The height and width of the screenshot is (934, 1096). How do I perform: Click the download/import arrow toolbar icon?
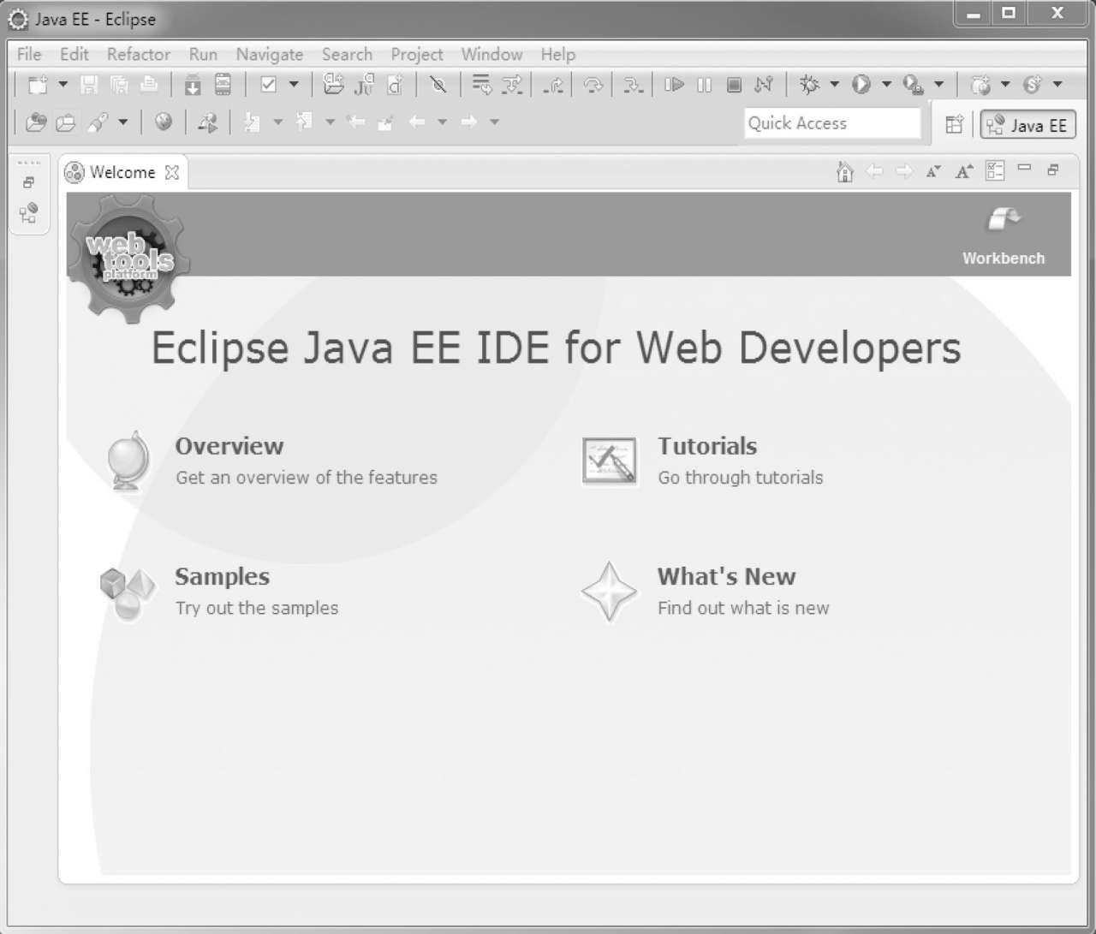pyautogui.click(x=193, y=85)
